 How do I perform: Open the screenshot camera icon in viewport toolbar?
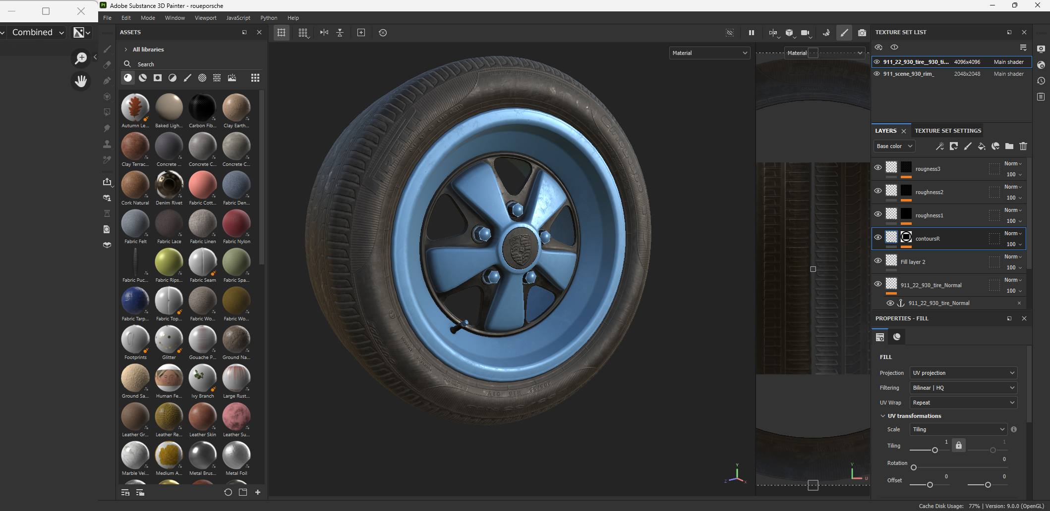tap(862, 33)
